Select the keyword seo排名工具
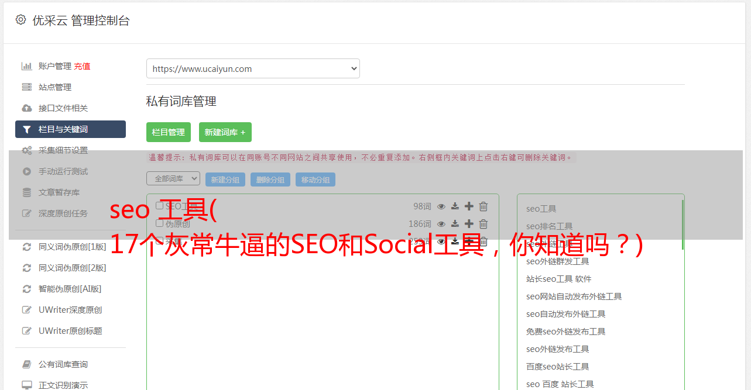The image size is (751, 390). click(550, 226)
